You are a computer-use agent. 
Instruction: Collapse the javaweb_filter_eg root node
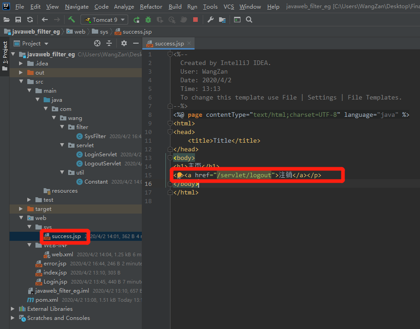click(13, 54)
